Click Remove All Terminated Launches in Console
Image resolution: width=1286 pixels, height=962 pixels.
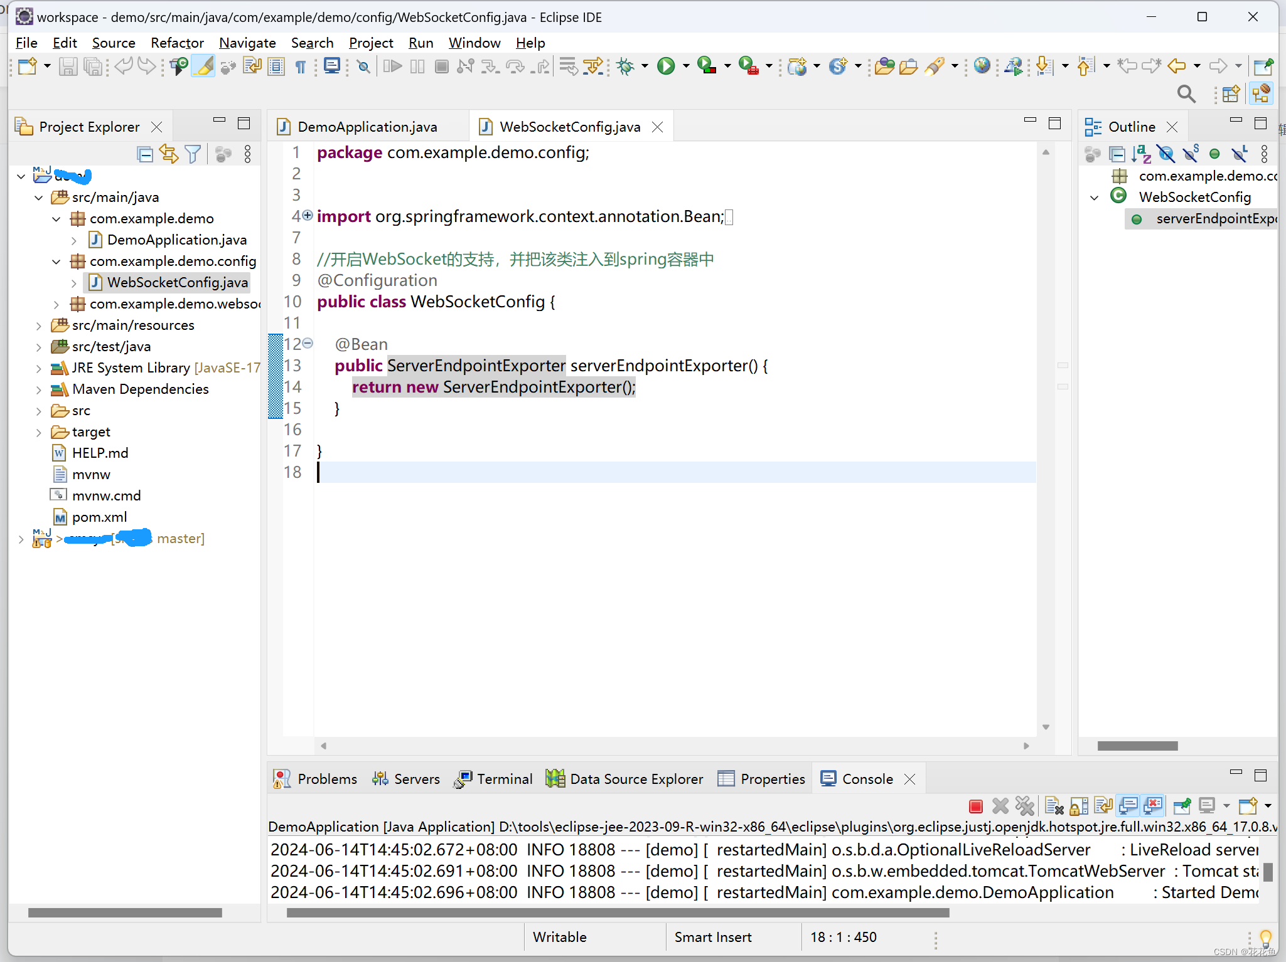point(1024,806)
